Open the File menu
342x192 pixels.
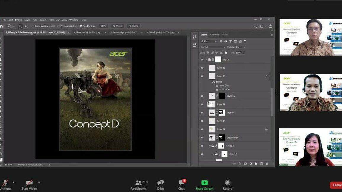point(4,20)
